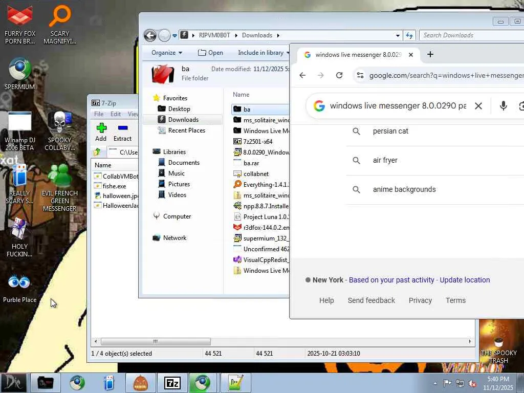Viewport: 524px width, 393px height.
Task: Click the 7-Zip Add toolbar button
Action: [x=101, y=133]
